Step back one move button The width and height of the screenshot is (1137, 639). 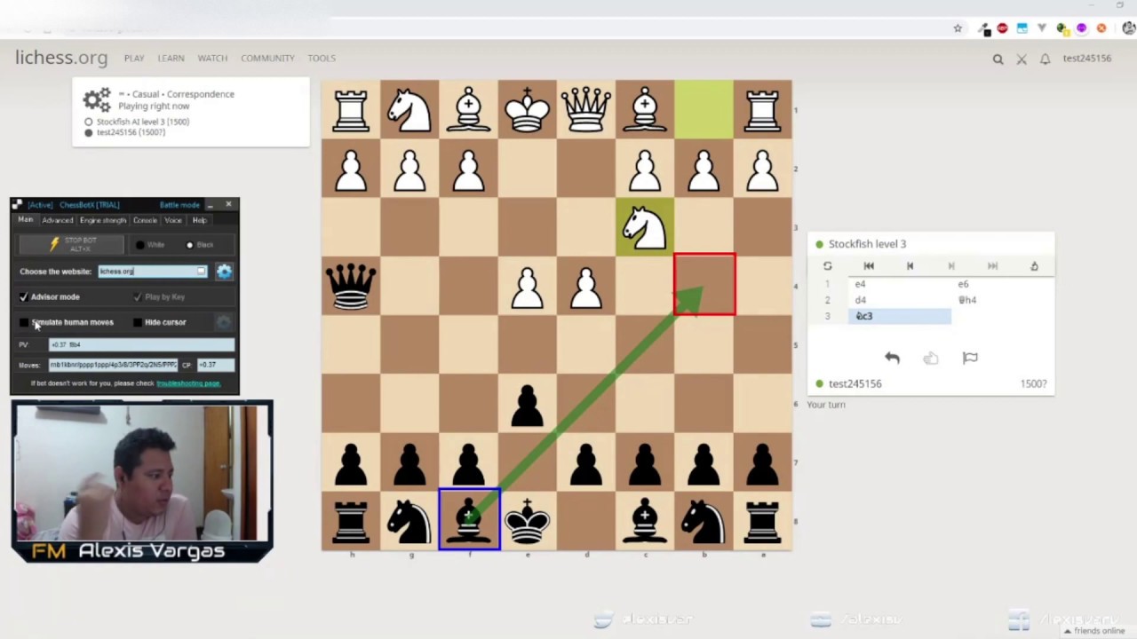(910, 266)
